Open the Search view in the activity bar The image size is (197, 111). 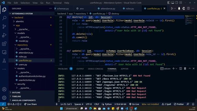[4, 18]
